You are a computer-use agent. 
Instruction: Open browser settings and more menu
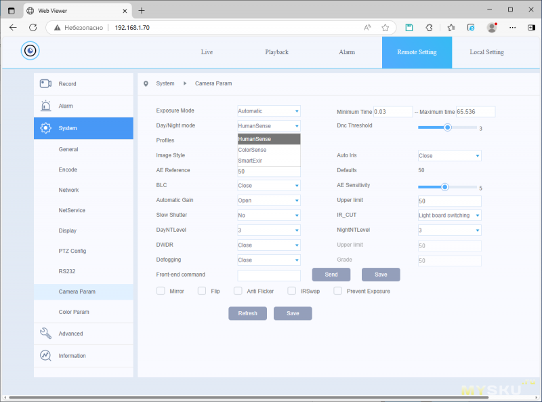pyautogui.click(x=513, y=27)
